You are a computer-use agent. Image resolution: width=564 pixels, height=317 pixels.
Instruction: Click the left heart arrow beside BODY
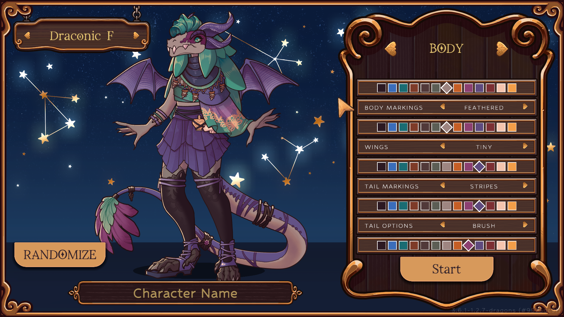(391, 48)
